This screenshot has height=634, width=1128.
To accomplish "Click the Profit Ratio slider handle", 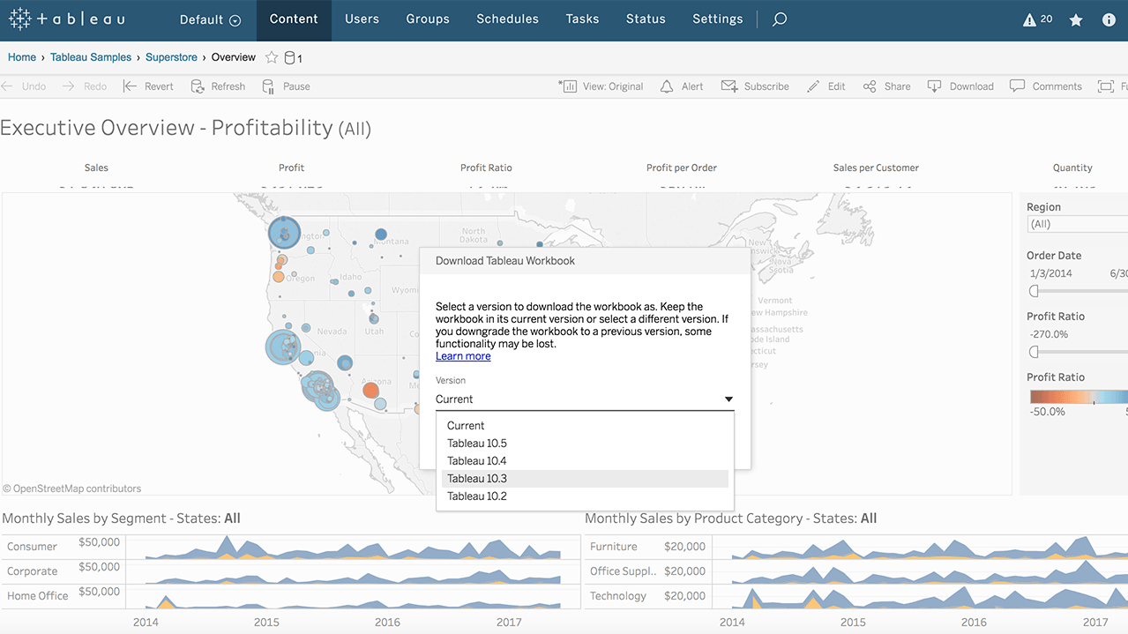I will (x=1035, y=352).
